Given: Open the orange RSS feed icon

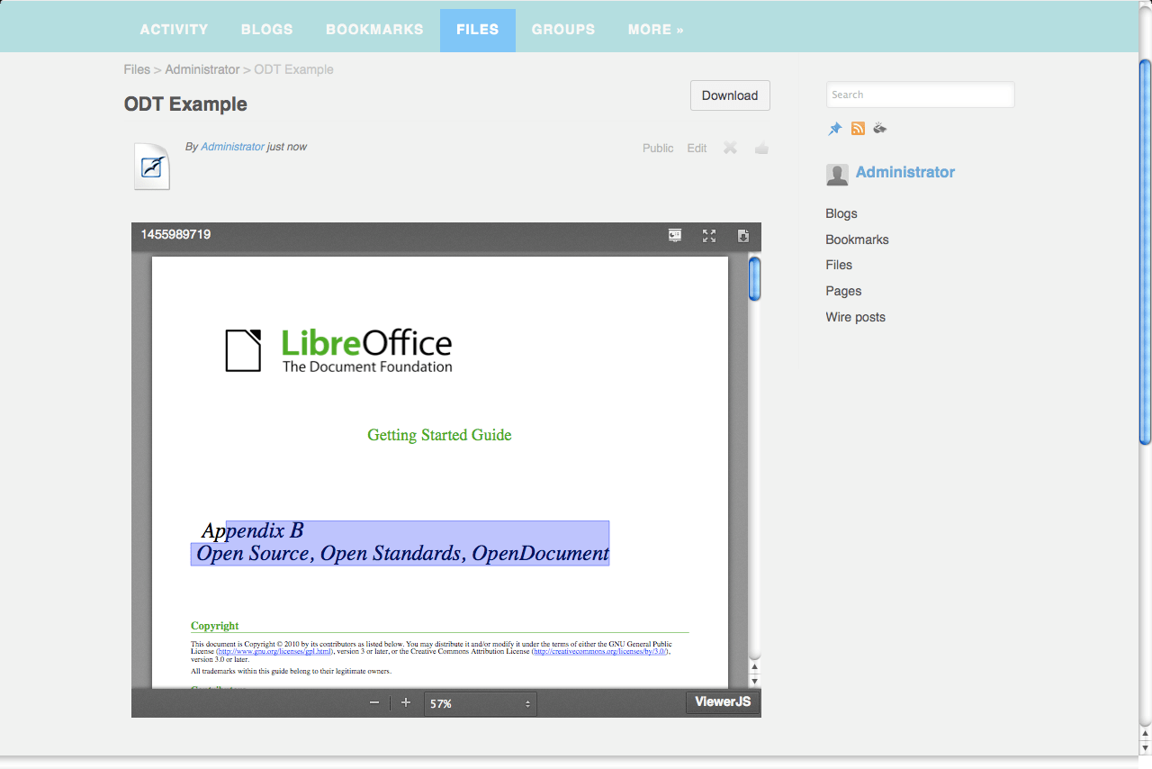Looking at the screenshot, I should (858, 128).
